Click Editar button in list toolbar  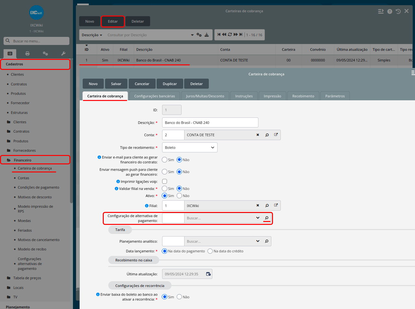point(113,21)
